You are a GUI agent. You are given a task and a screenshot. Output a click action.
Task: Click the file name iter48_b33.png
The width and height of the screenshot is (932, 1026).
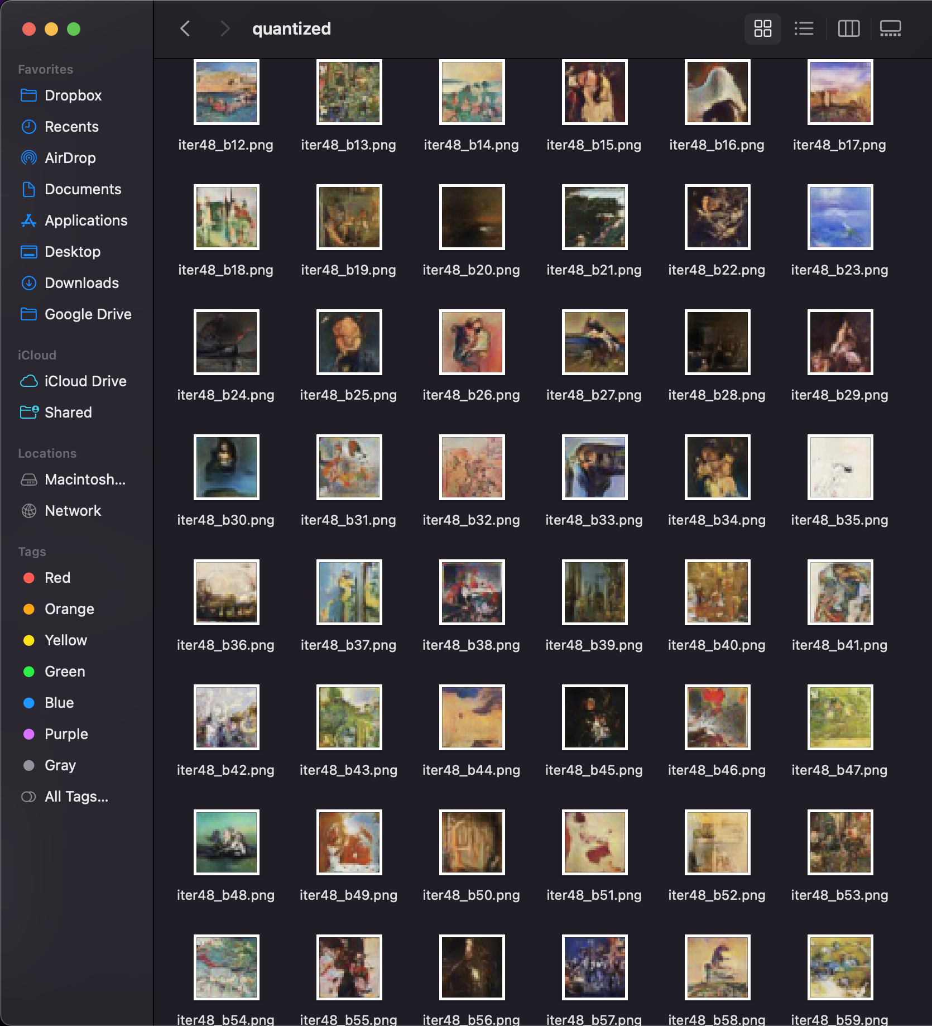[594, 520]
